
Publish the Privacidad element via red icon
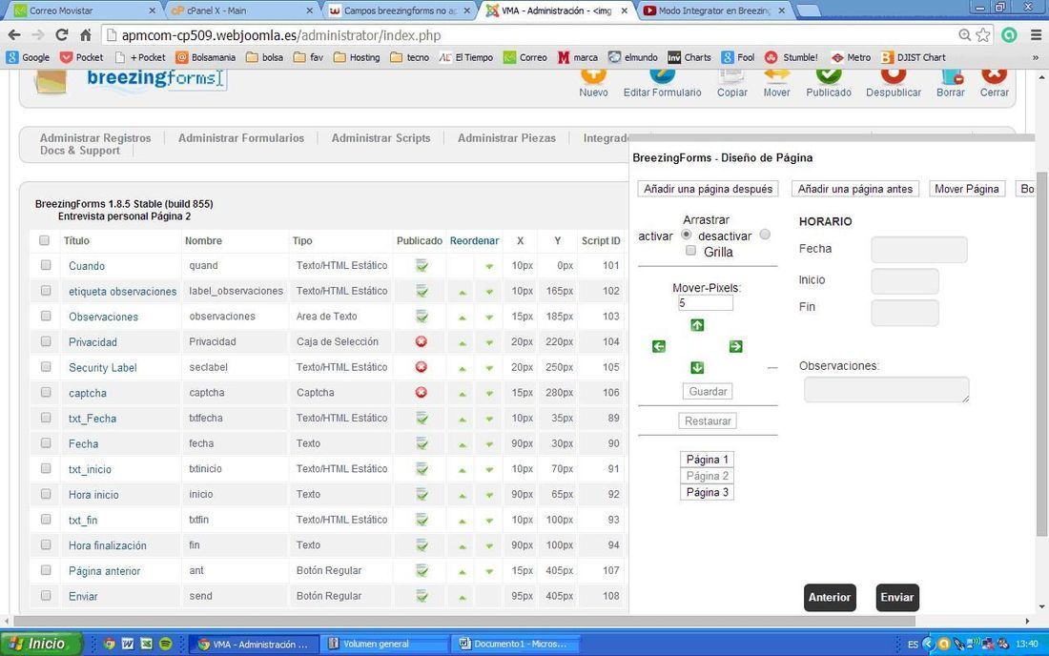(x=421, y=341)
